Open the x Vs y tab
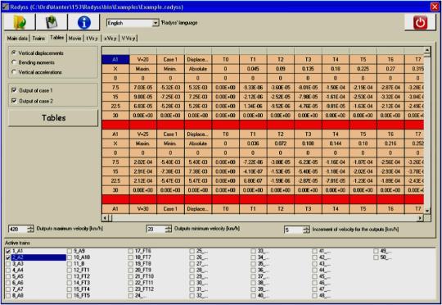Screen dimensions: 442x305 110,38
